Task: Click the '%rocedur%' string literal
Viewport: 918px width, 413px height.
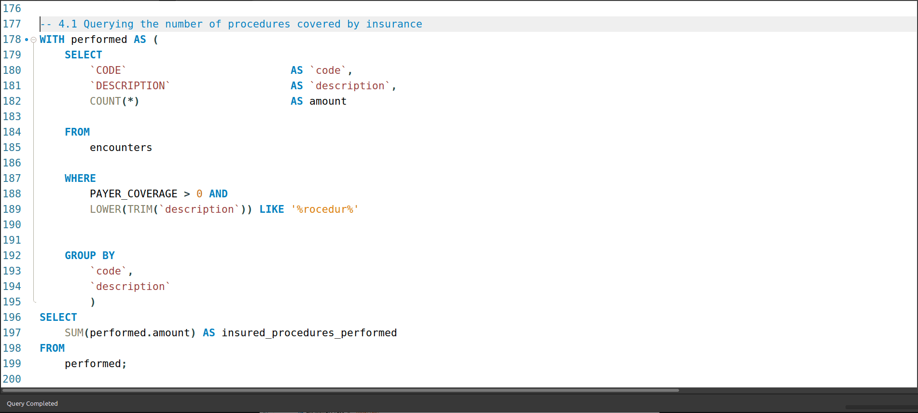Action: (x=324, y=209)
